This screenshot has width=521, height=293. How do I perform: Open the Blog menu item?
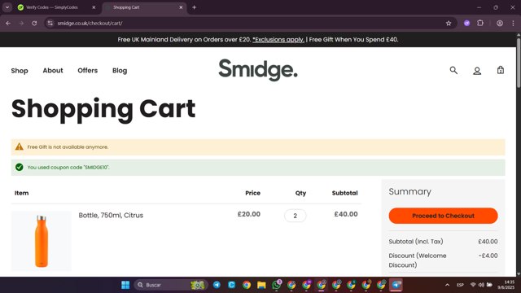(x=120, y=71)
